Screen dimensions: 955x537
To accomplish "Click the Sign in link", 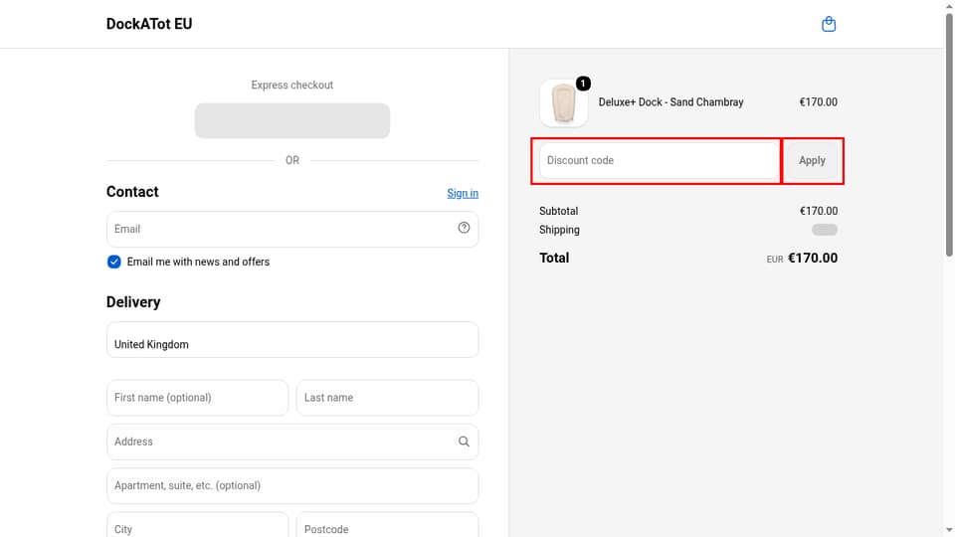I will click(463, 193).
